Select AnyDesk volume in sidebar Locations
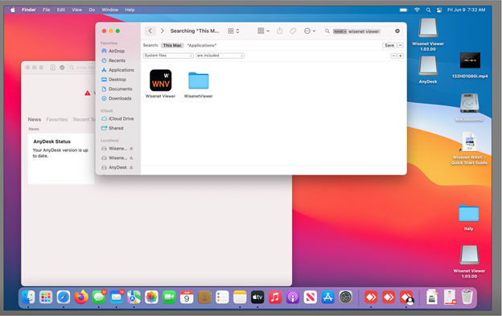Screen dimensions: 502x316 (117, 167)
